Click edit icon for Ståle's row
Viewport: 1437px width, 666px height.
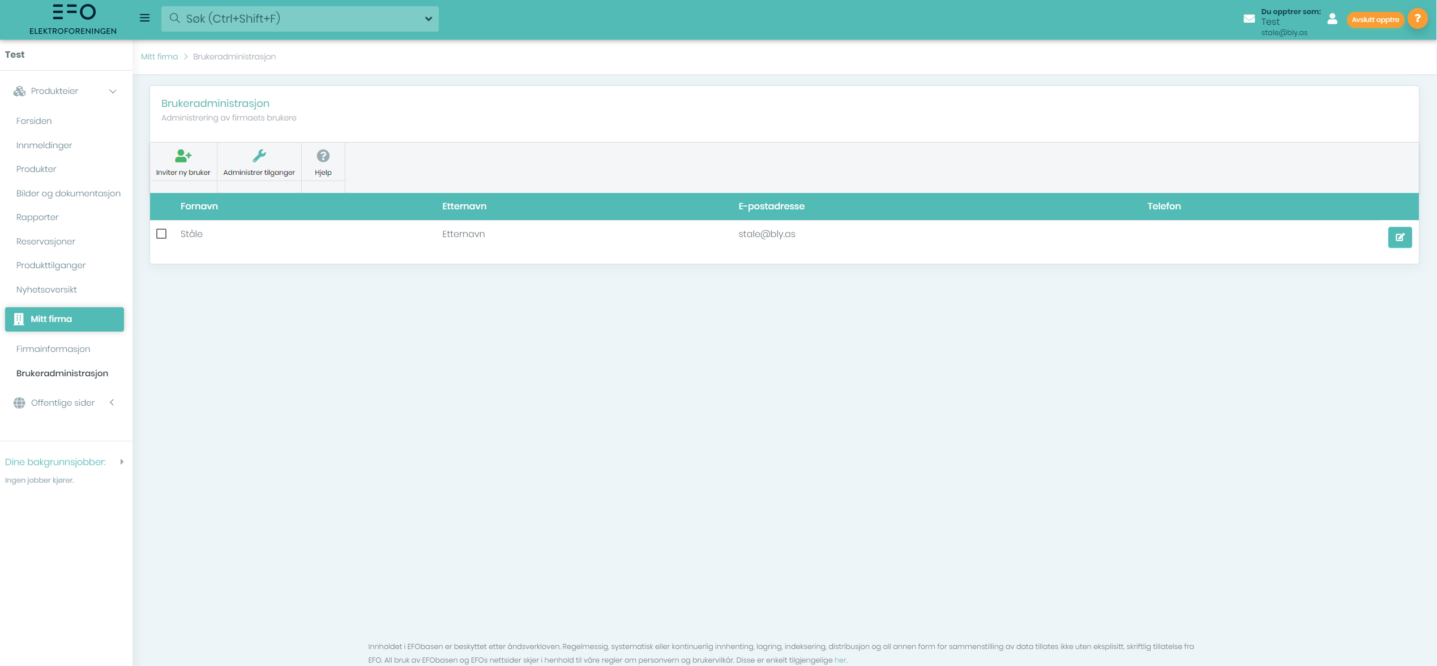tap(1399, 237)
